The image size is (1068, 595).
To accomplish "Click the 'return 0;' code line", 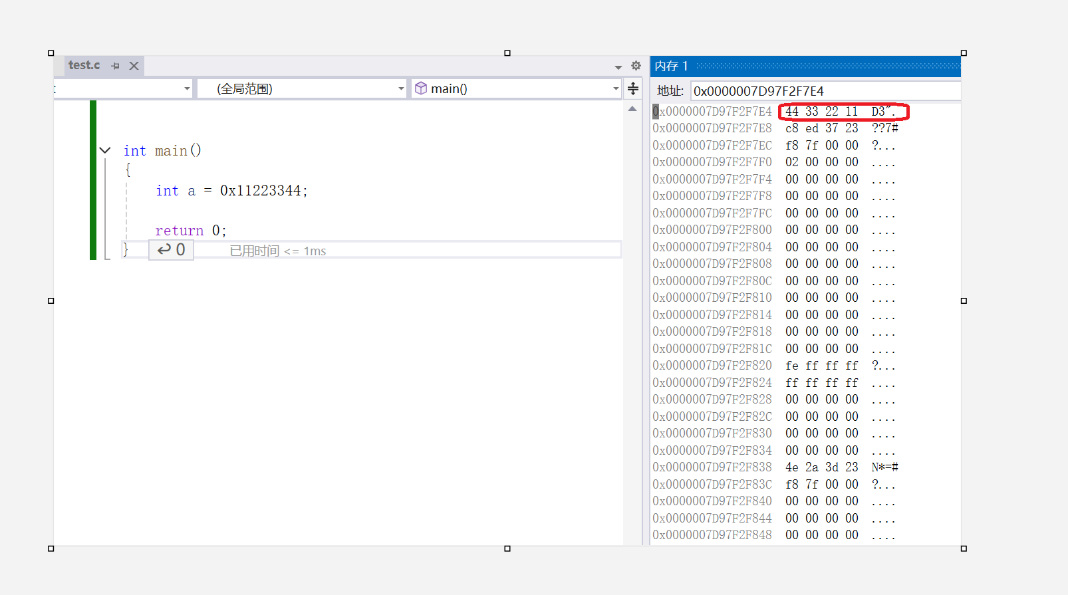I will coord(191,231).
